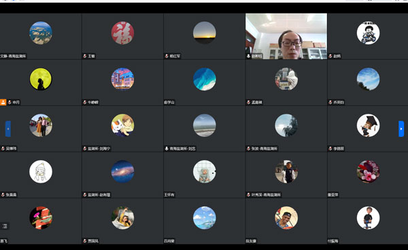The image size is (408, 250).
Task: Go to next page of participants
Action: click(401, 129)
